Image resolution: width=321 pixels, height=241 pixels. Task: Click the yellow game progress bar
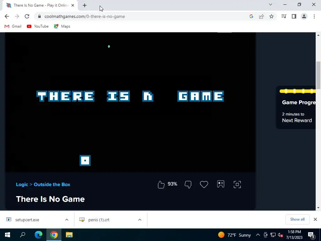tap(298, 91)
